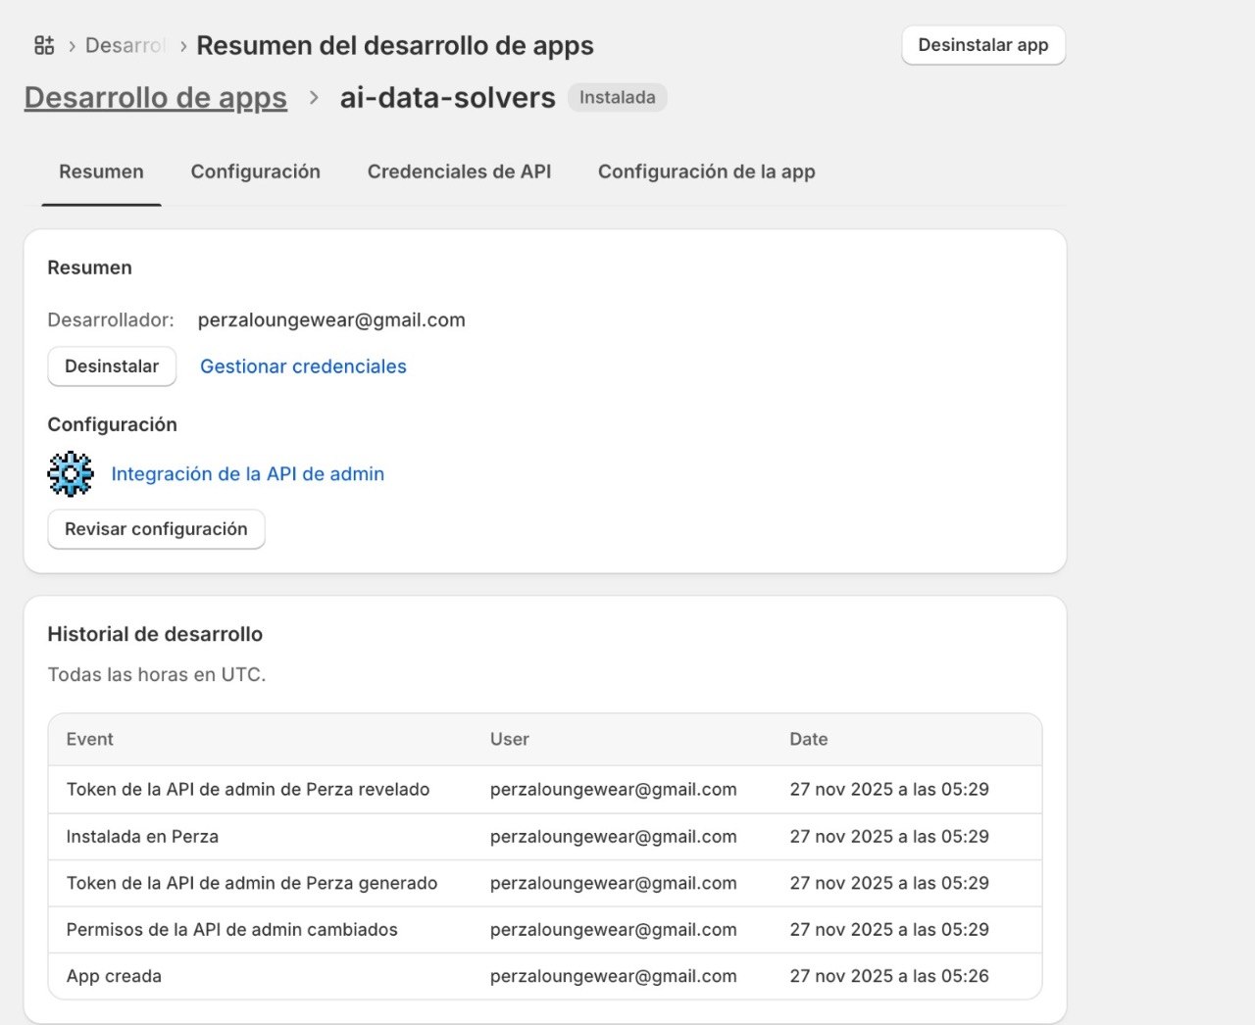
Task: Click the Instalada status badge
Action: point(617,97)
